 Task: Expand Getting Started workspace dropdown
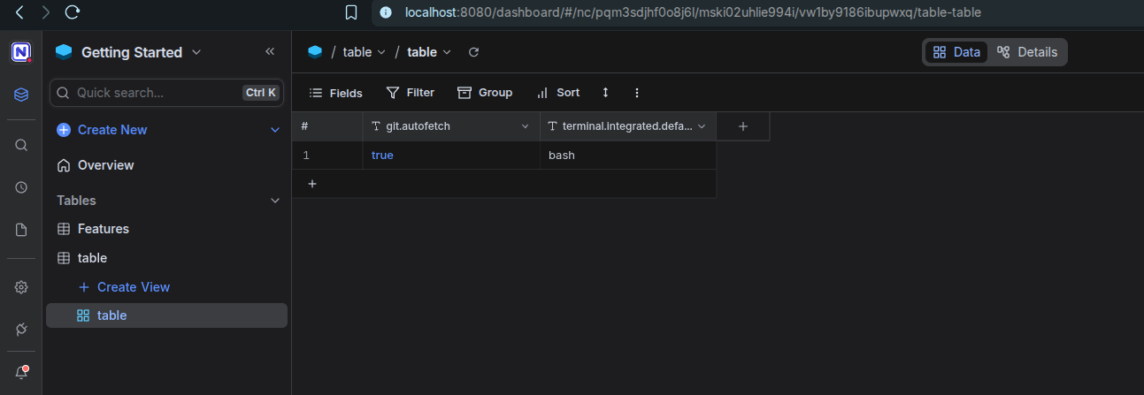coord(196,52)
